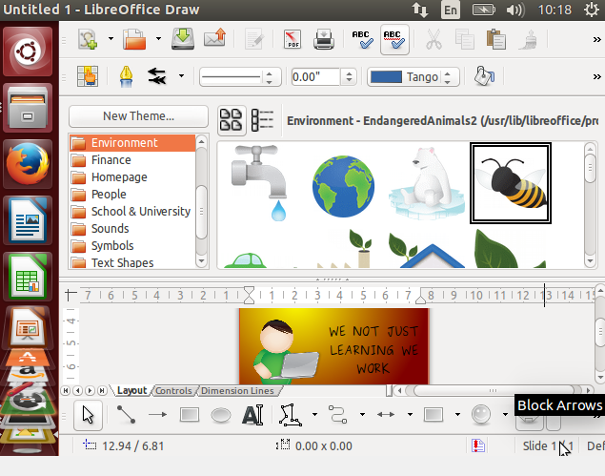Open the Line Style combo box
605x476 pixels.
click(240, 77)
